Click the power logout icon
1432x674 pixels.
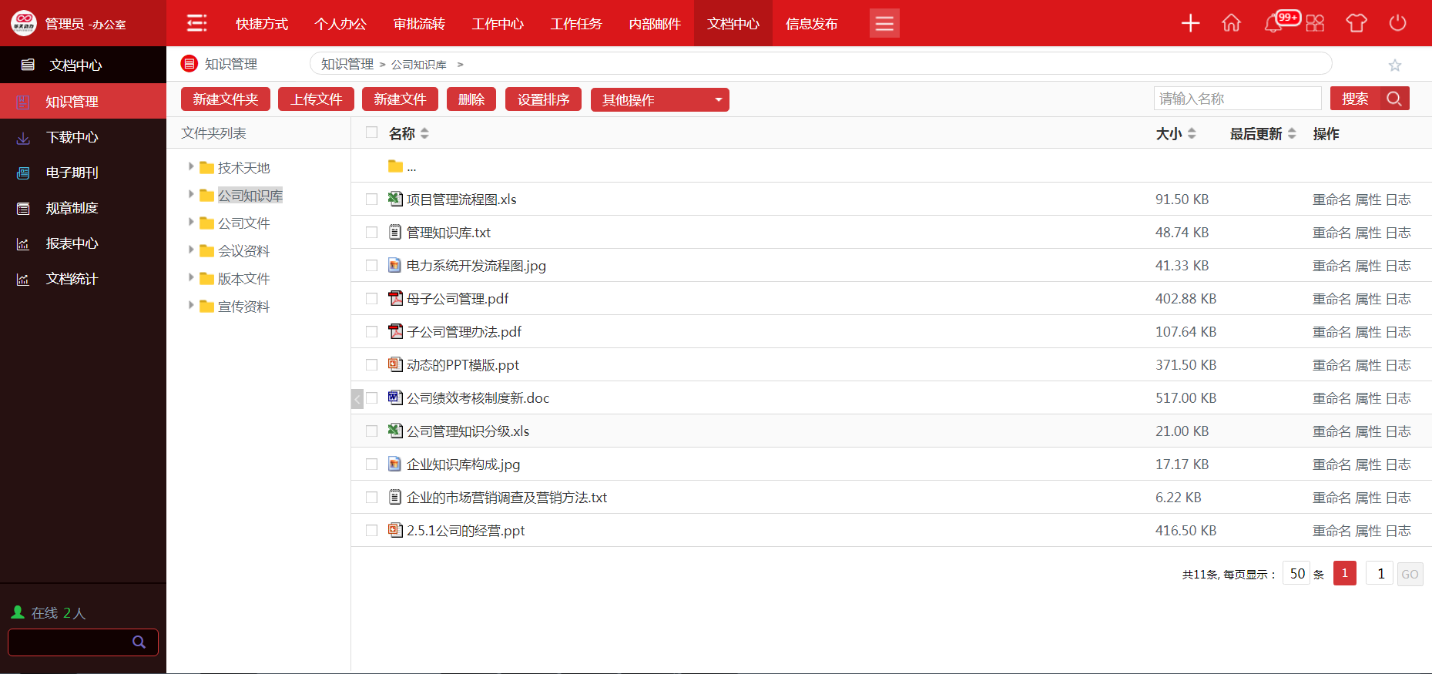tap(1397, 23)
